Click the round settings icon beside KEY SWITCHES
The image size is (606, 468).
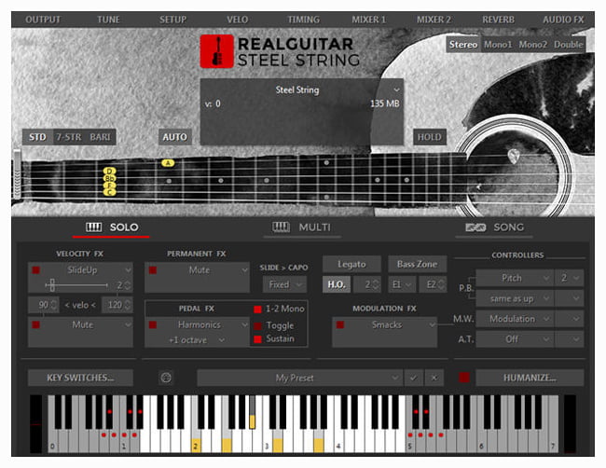click(166, 378)
